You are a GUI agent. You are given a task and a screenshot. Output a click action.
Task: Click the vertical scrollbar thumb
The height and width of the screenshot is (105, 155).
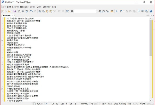[151, 38]
